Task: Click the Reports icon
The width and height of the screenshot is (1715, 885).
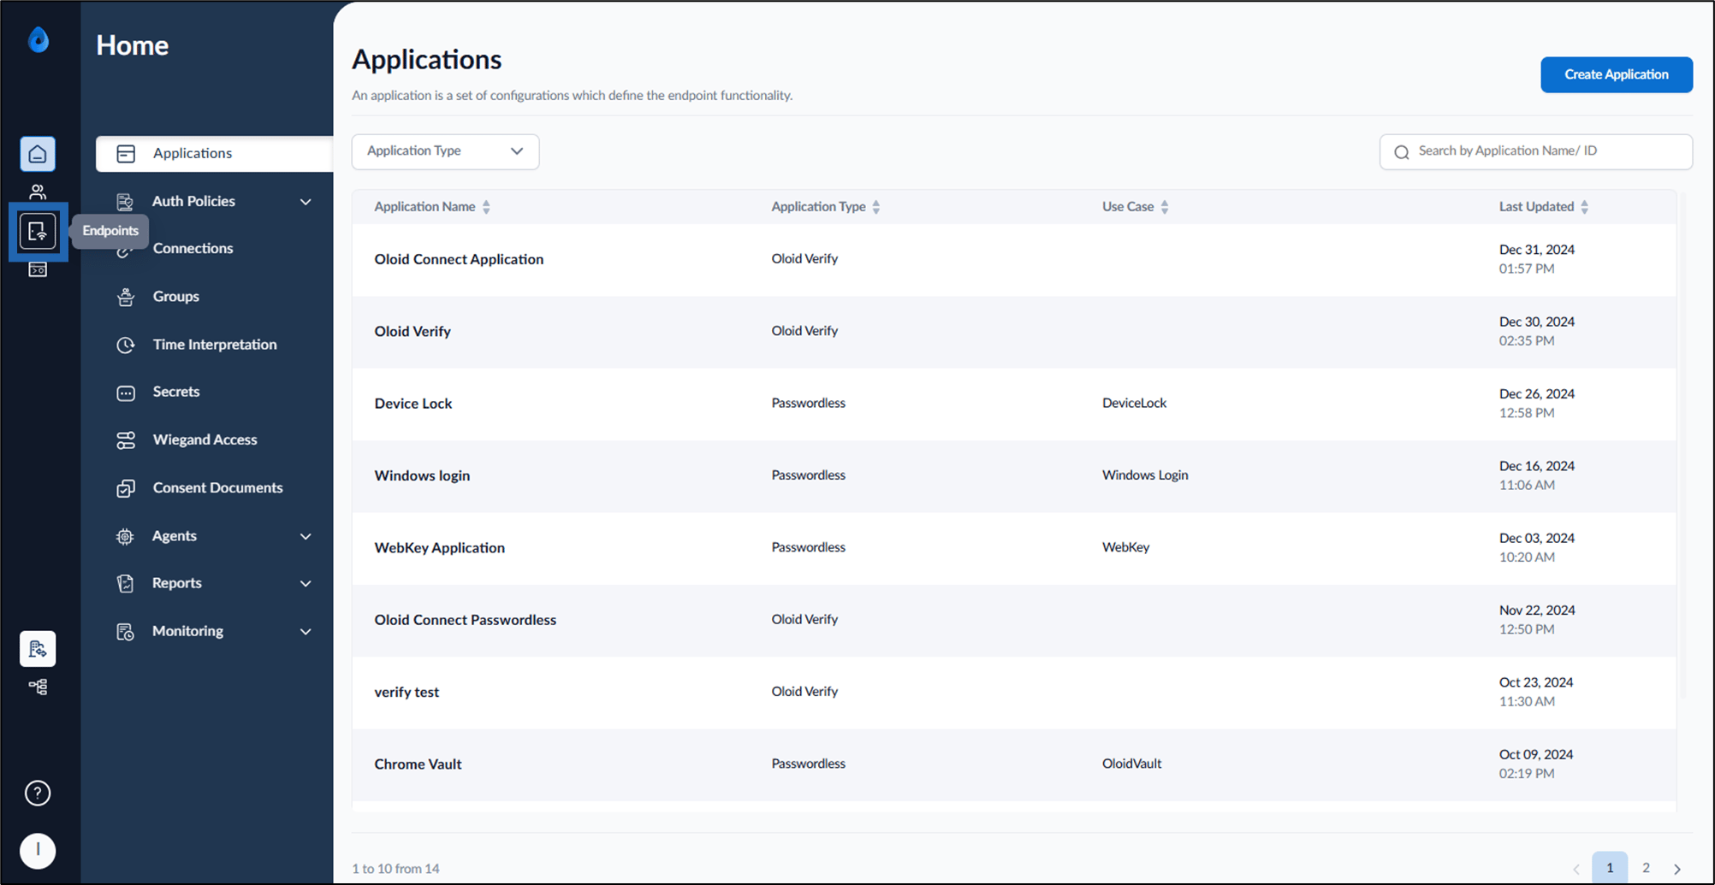Action: coord(125,583)
